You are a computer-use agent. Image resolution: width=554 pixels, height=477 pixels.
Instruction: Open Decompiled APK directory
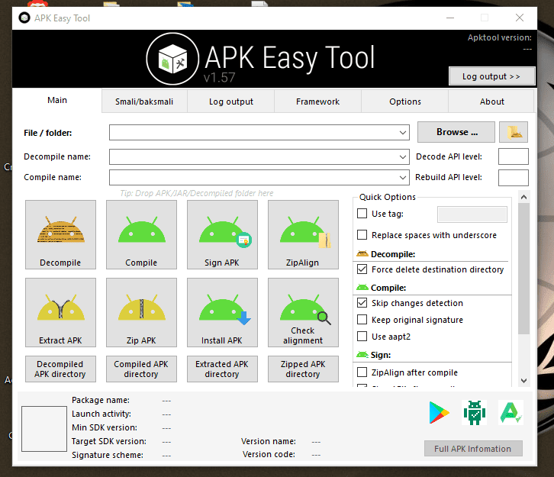click(x=60, y=369)
